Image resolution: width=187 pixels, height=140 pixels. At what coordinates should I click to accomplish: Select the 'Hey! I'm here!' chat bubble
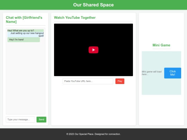coord(24,40)
